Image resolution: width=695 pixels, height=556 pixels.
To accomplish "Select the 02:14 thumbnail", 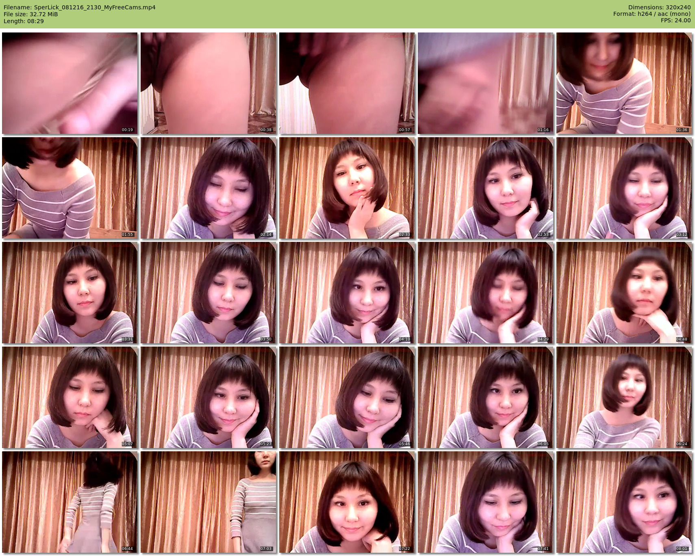I will (208, 188).
